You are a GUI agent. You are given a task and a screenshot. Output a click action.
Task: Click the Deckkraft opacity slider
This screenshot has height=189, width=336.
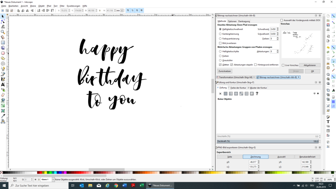[x=267, y=141]
